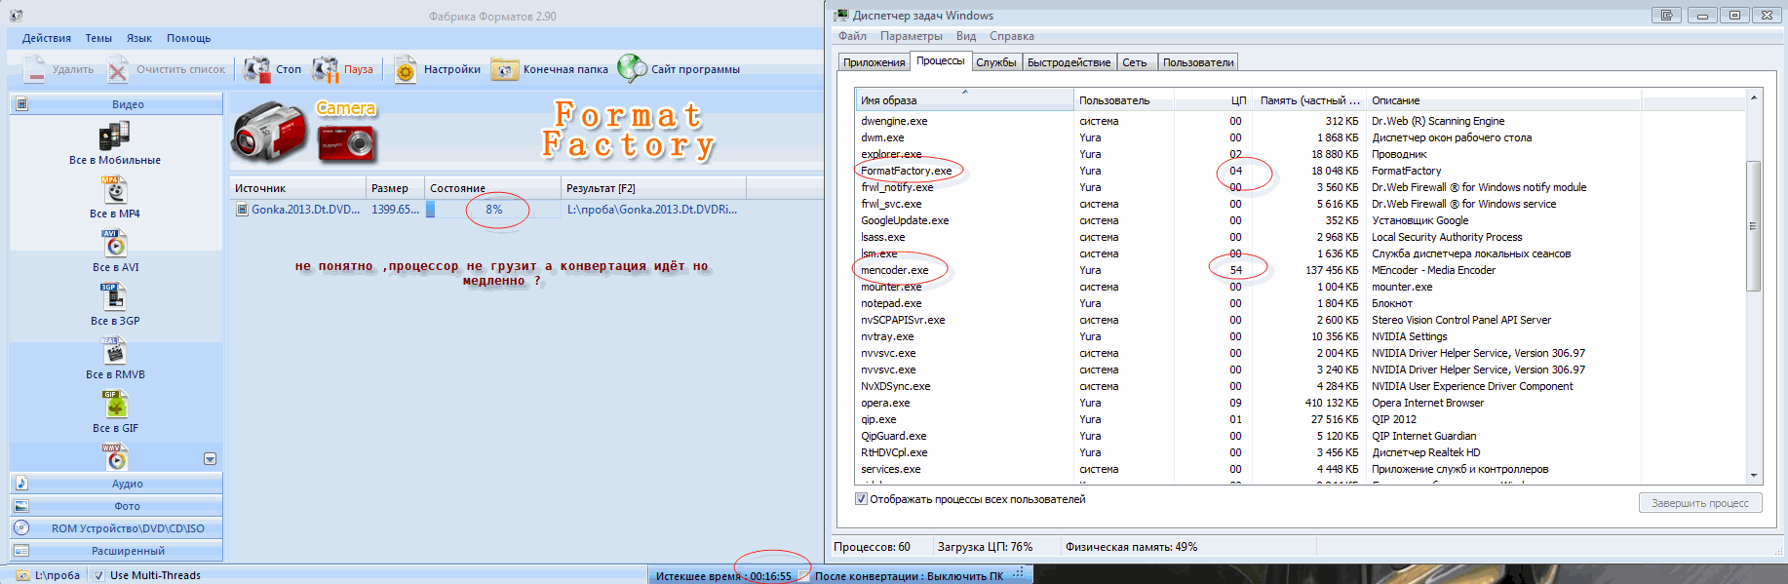
Task: Click the process list scroll down arrow
Action: pos(1753,475)
